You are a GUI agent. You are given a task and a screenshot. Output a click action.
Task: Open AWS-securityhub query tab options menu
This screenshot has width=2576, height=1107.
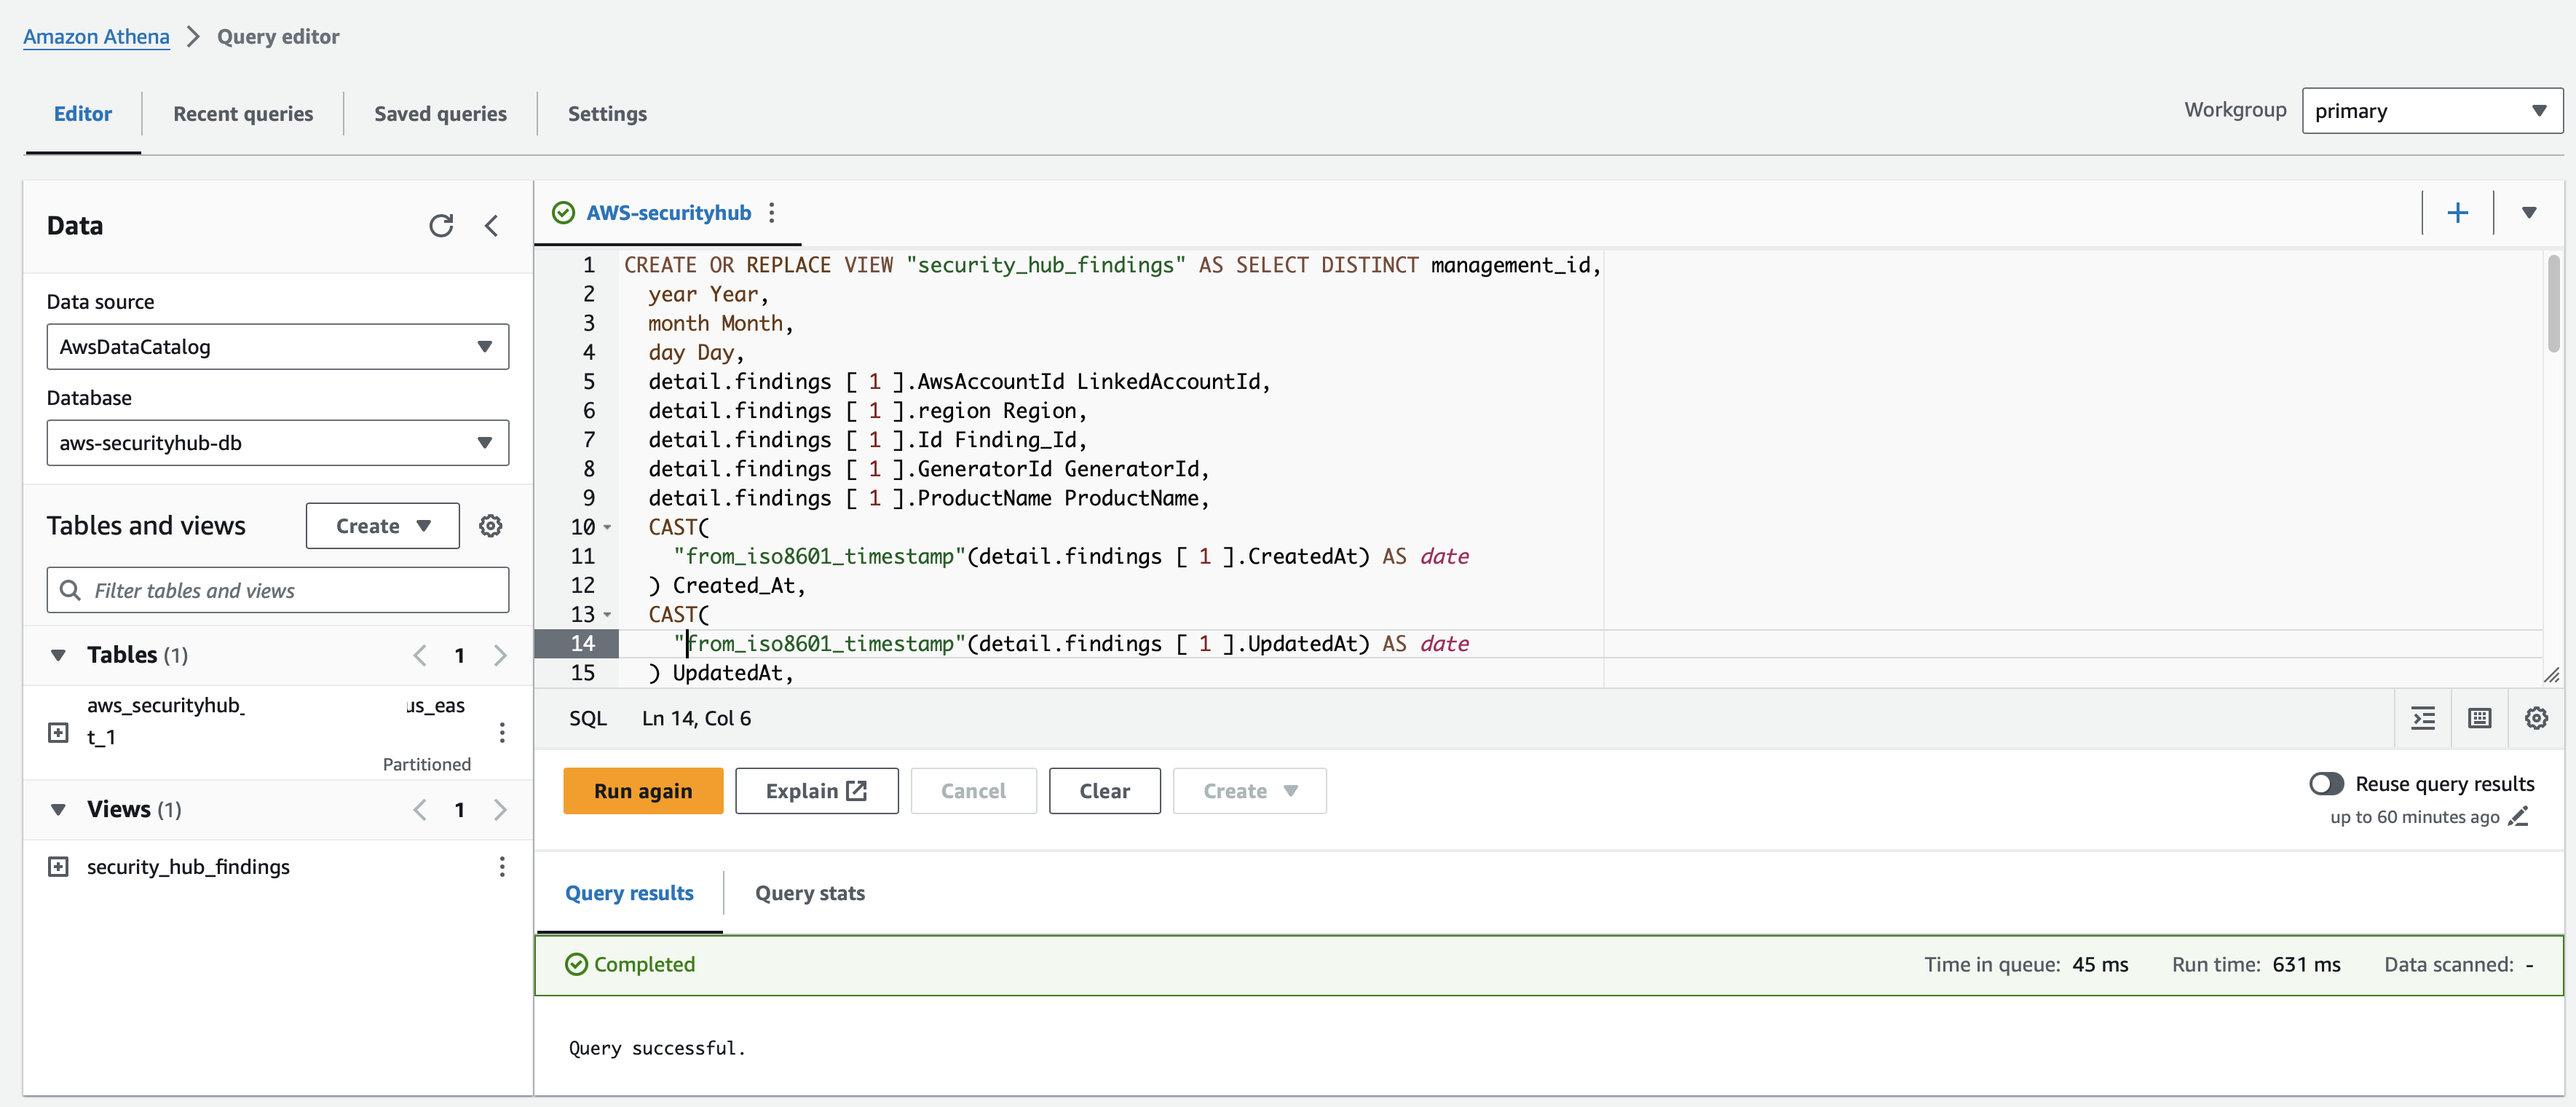pyautogui.click(x=771, y=213)
